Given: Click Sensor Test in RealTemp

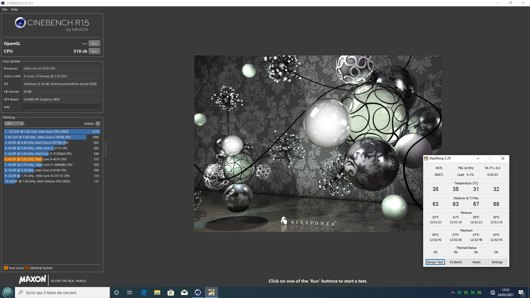Looking at the screenshot, I should point(435,262).
